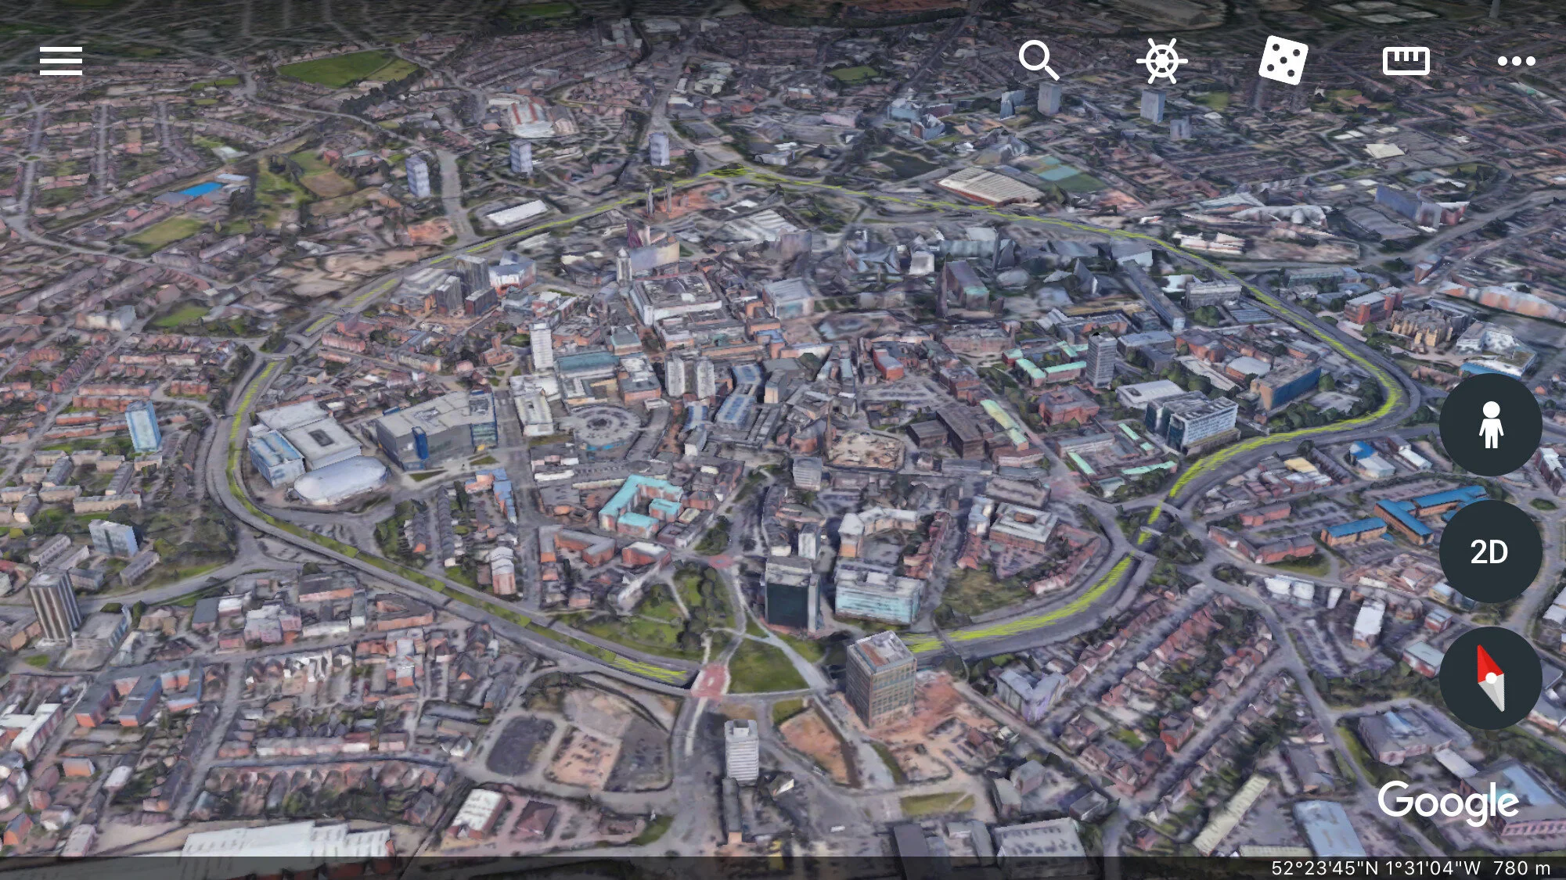1566x880 pixels.
Task: Toggle the view to 2D
Action: 1490,552
